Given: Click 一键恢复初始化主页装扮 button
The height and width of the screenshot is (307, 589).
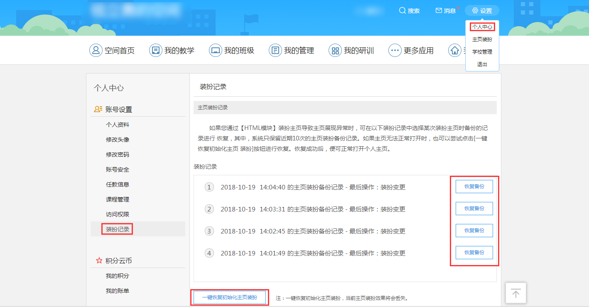Looking at the screenshot, I should pos(230,297).
